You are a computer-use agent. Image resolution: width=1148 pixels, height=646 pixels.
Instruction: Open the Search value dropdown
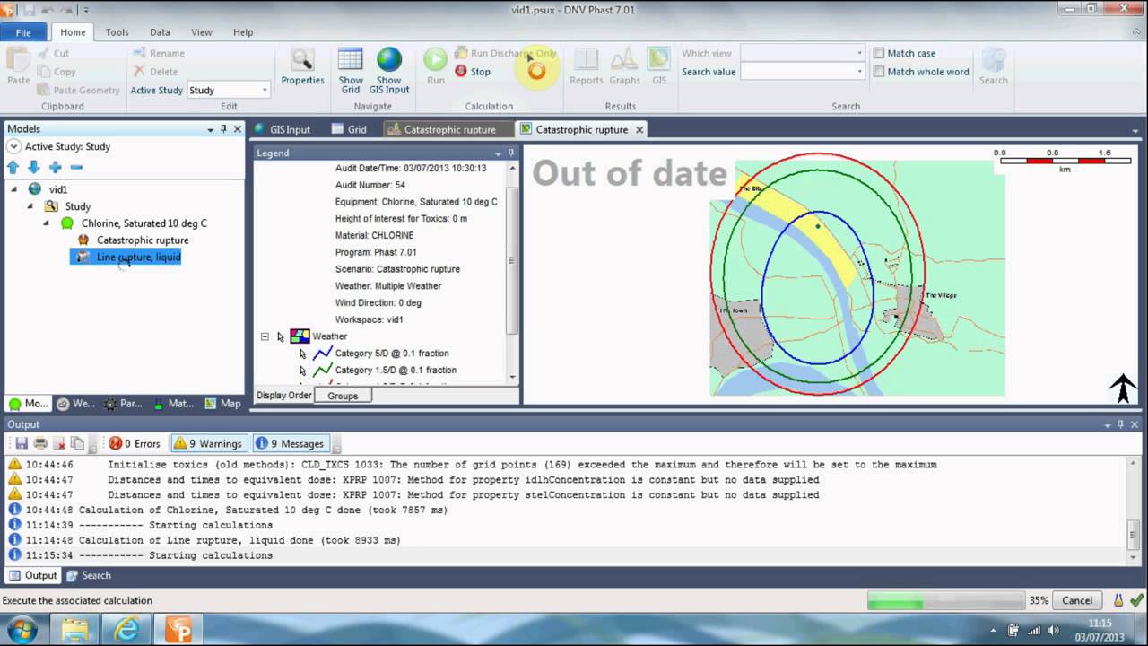[859, 72]
